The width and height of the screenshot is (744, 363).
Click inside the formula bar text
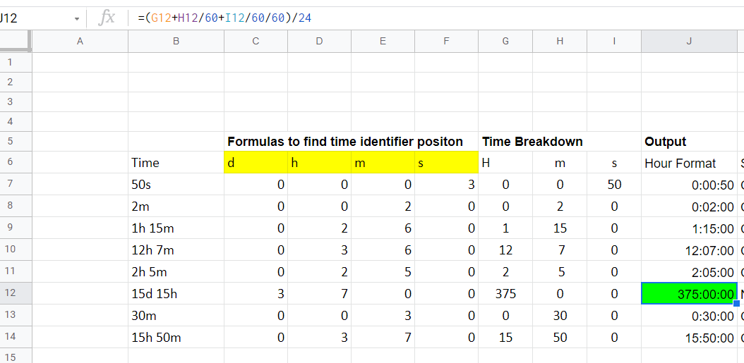click(x=225, y=18)
